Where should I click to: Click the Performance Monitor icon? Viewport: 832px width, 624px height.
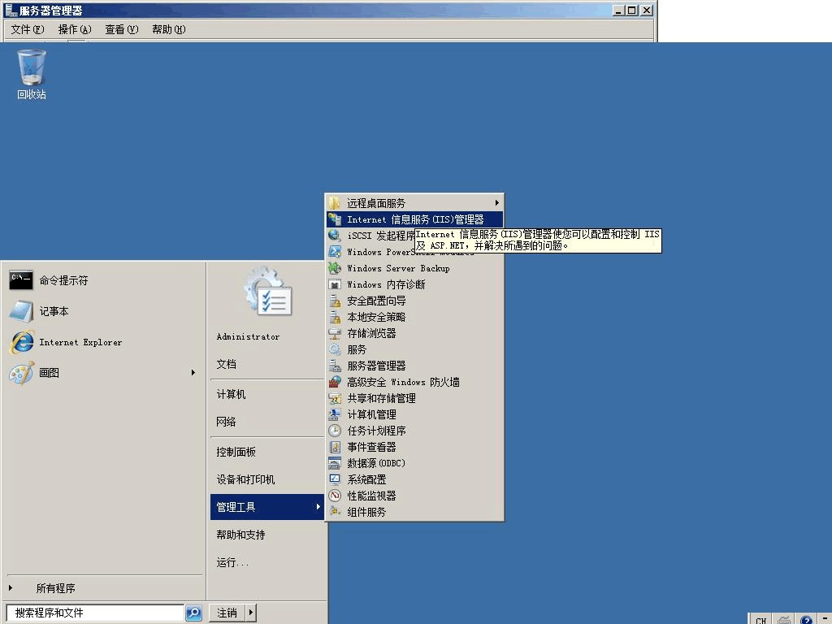point(334,496)
